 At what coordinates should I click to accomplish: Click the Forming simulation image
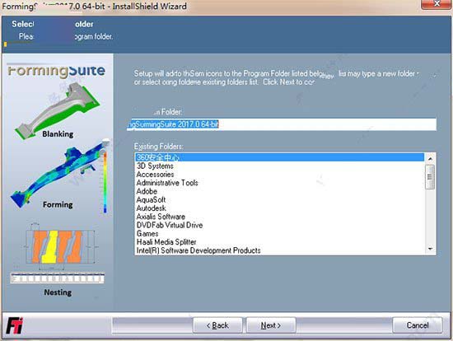[x=59, y=176]
